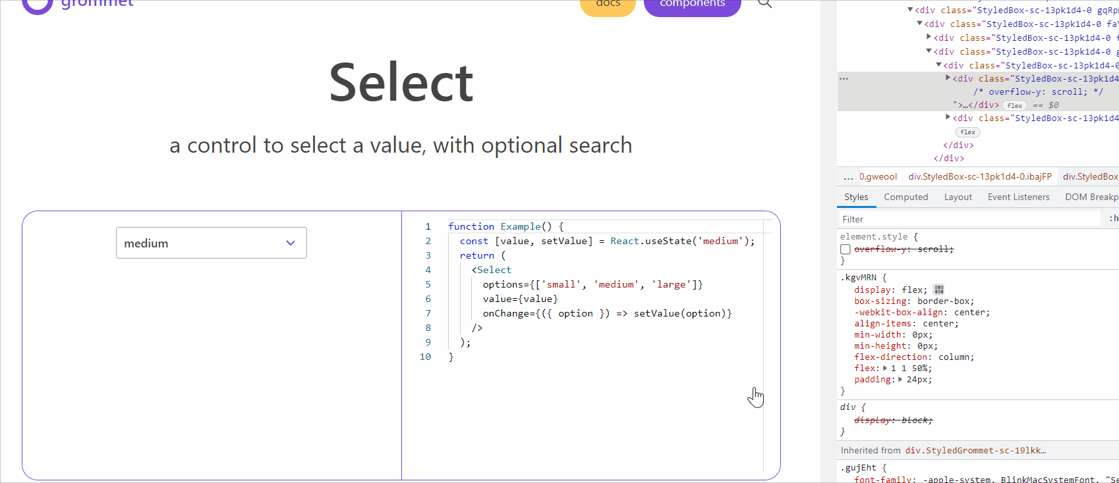Click the node options ellipsis beside highlighted div
The height and width of the screenshot is (483, 1119).
844,77
